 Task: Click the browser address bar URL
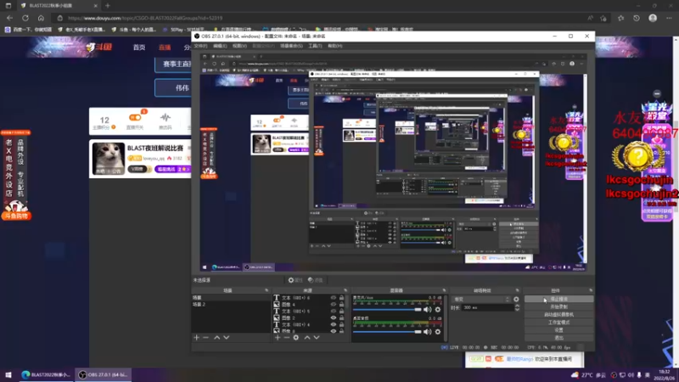[145, 18]
